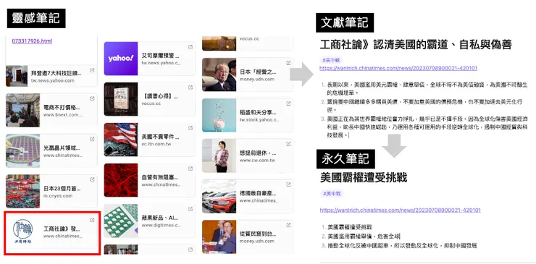
Task: Click the title 艾司摩爾預警...
Action: pyautogui.click(x=160, y=56)
